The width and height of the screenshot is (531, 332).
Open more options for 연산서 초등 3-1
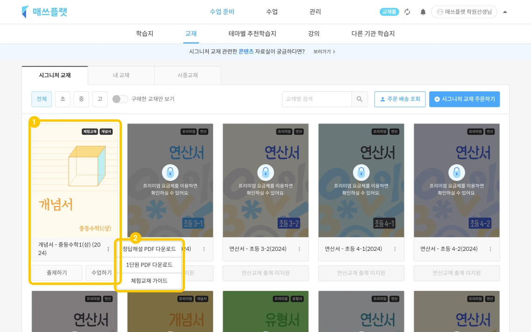pos(204,249)
